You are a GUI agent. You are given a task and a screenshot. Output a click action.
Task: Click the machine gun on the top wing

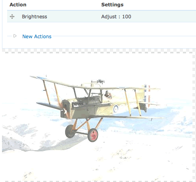click(98, 81)
